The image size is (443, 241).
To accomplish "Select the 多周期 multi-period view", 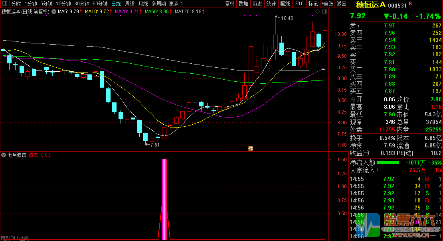I will pos(158,4).
